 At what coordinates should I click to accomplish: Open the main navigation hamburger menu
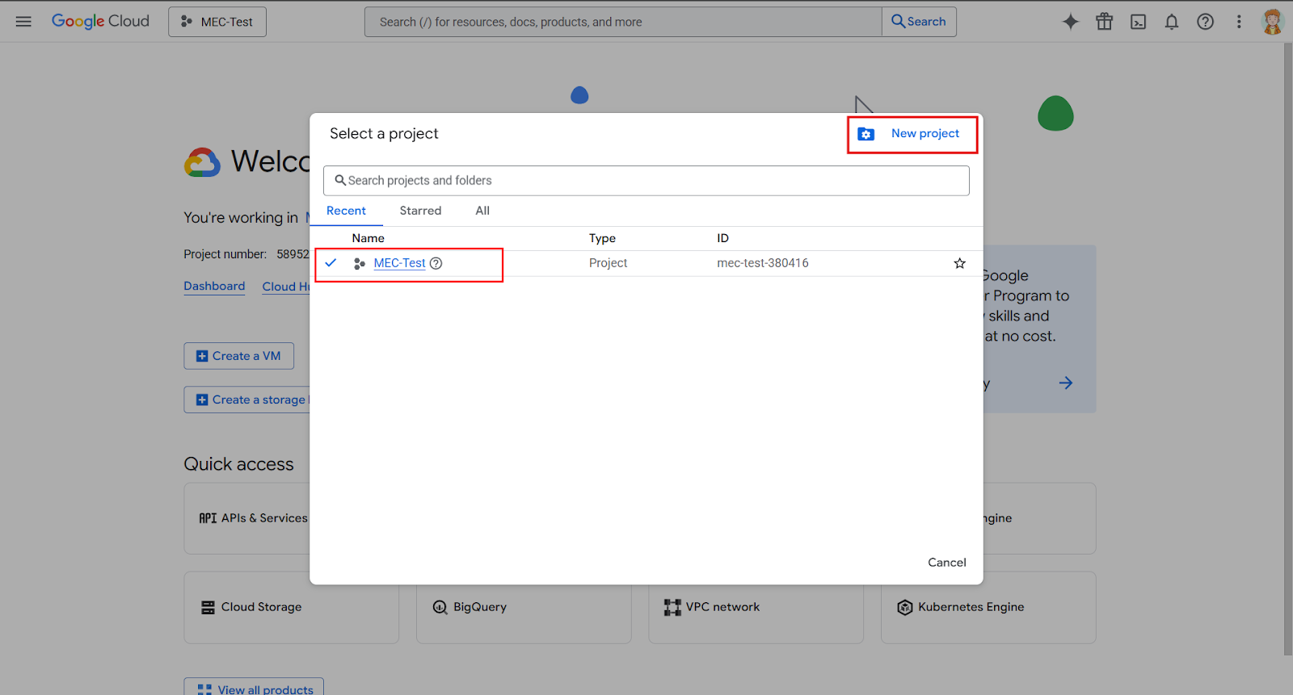pyautogui.click(x=23, y=22)
